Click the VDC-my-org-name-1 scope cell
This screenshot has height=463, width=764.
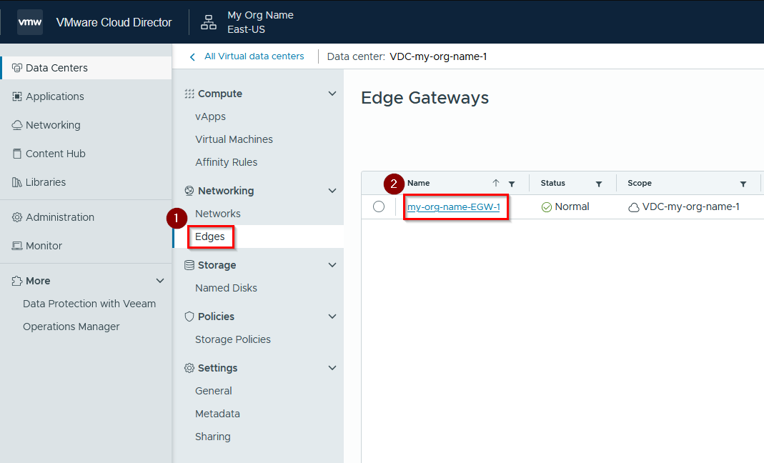(690, 206)
